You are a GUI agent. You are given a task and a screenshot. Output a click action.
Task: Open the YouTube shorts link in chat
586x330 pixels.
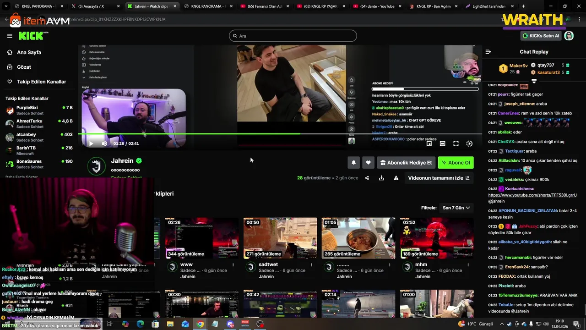point(532,195)
